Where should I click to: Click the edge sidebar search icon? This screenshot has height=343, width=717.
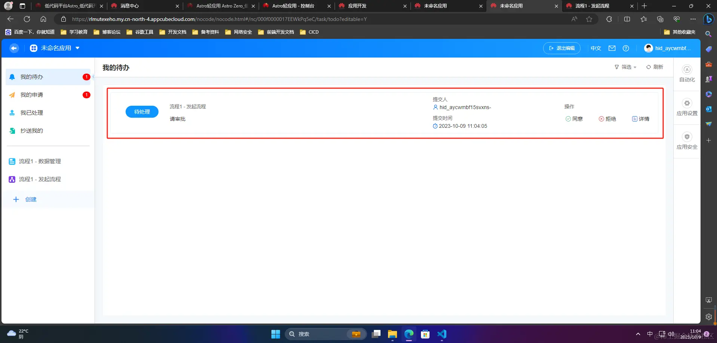point(708,34)
